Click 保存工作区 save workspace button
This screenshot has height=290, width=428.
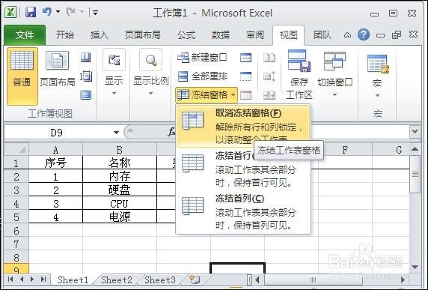point(299,74)
